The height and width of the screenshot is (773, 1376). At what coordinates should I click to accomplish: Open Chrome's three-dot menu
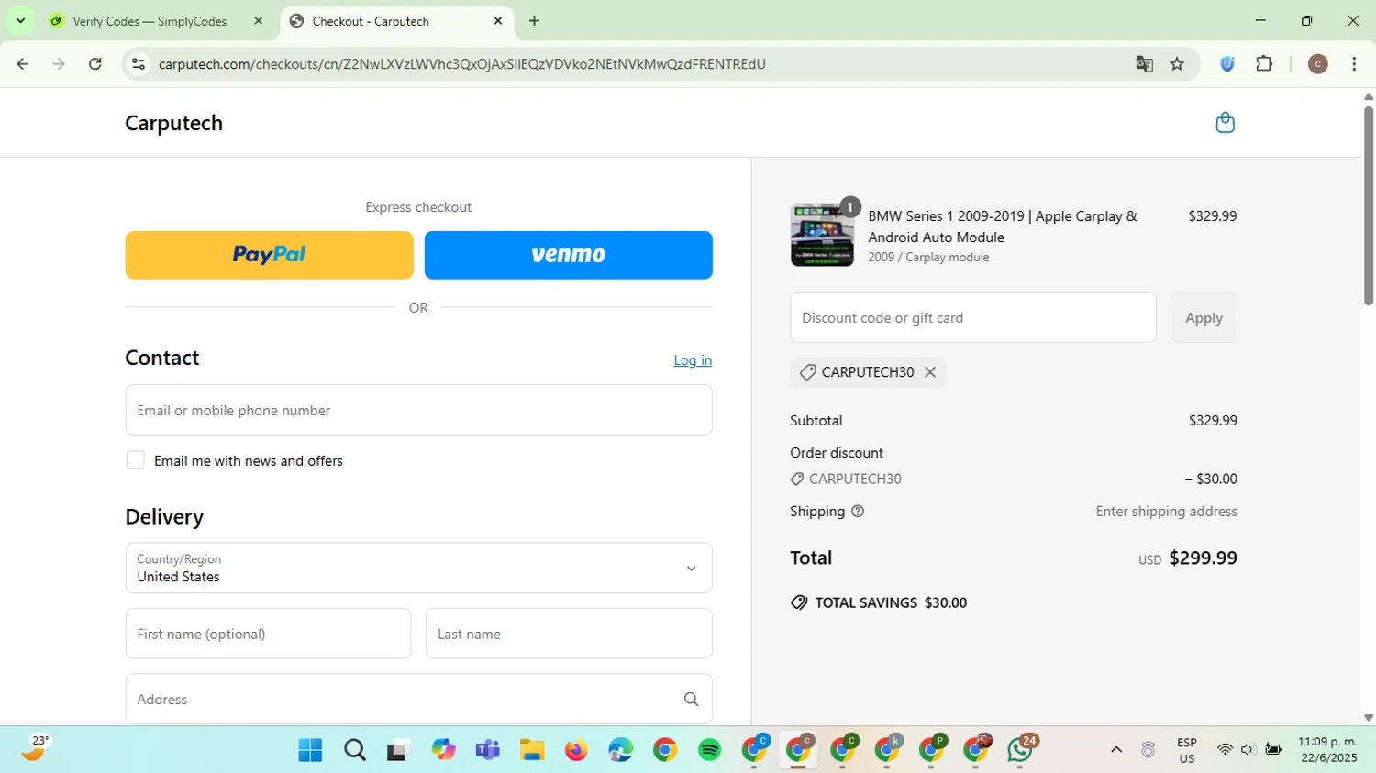point(1354,64)
